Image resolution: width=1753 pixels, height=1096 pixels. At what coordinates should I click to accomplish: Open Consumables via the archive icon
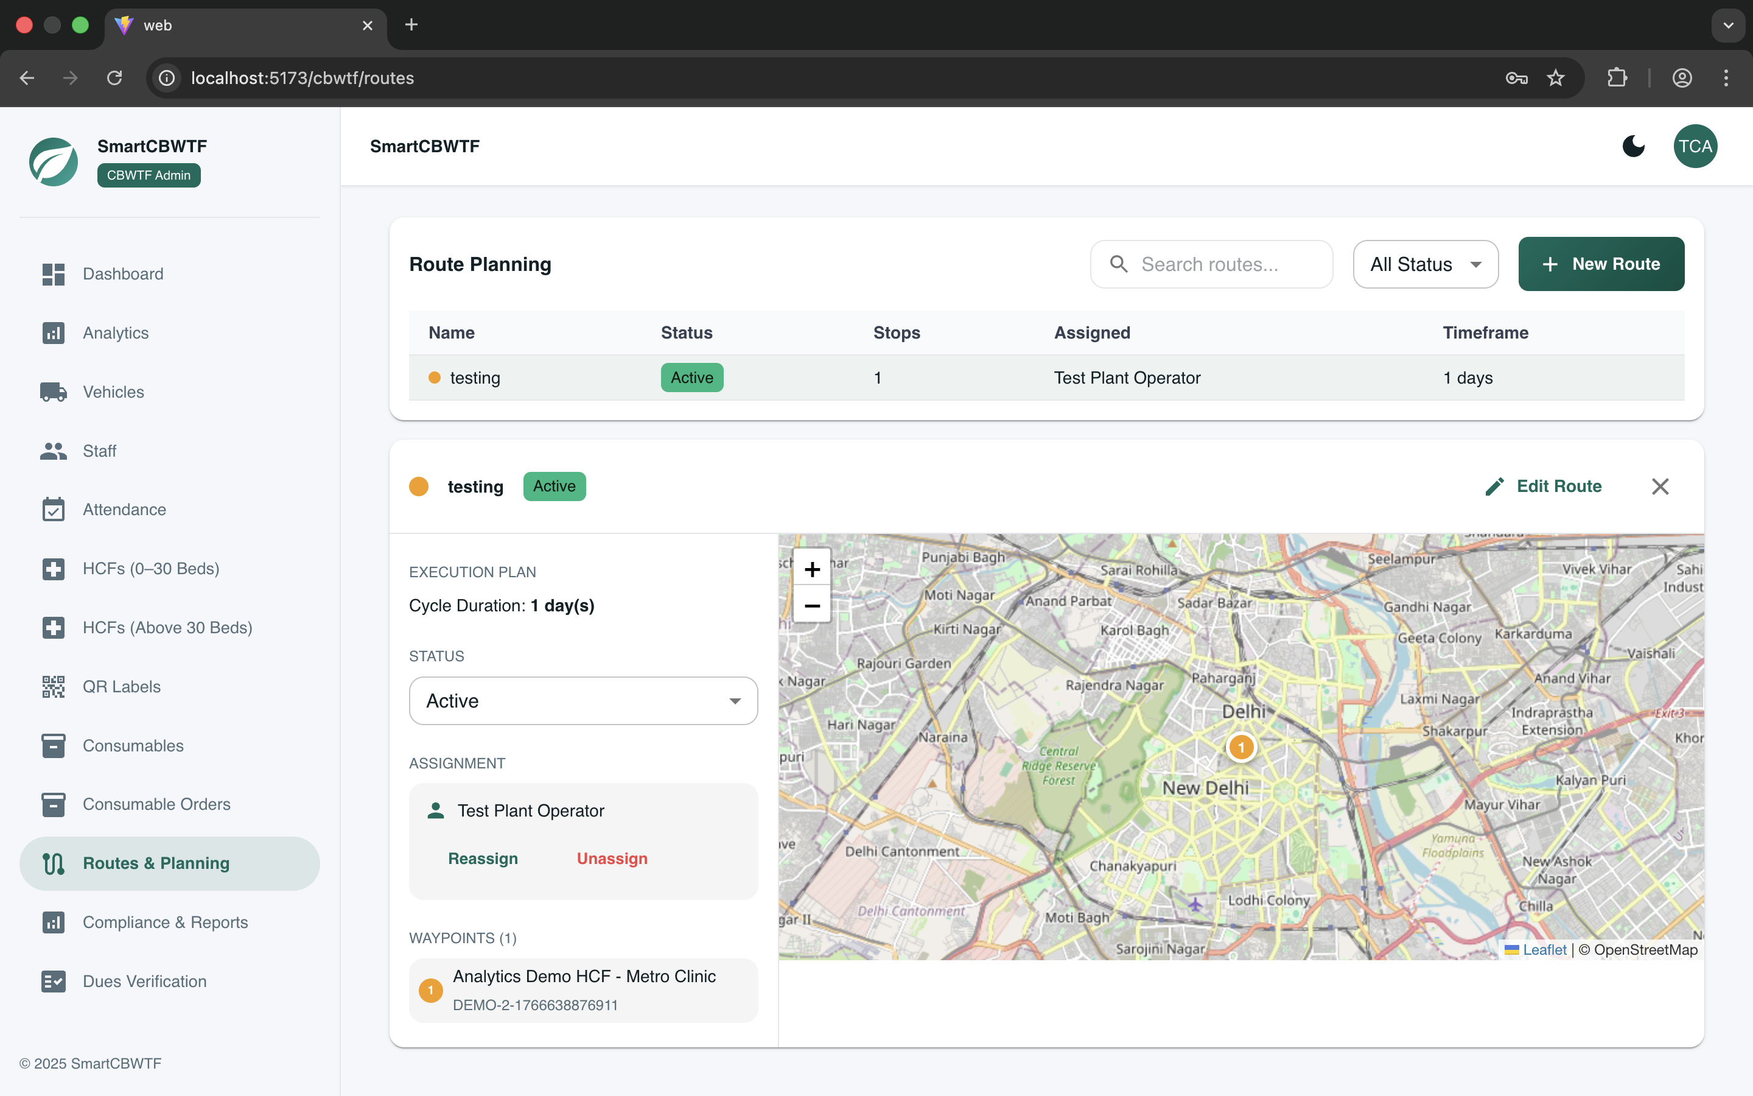(x=54, y=745)
